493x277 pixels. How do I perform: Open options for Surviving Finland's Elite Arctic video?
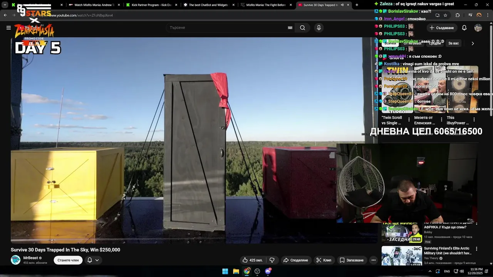point(476,249)
